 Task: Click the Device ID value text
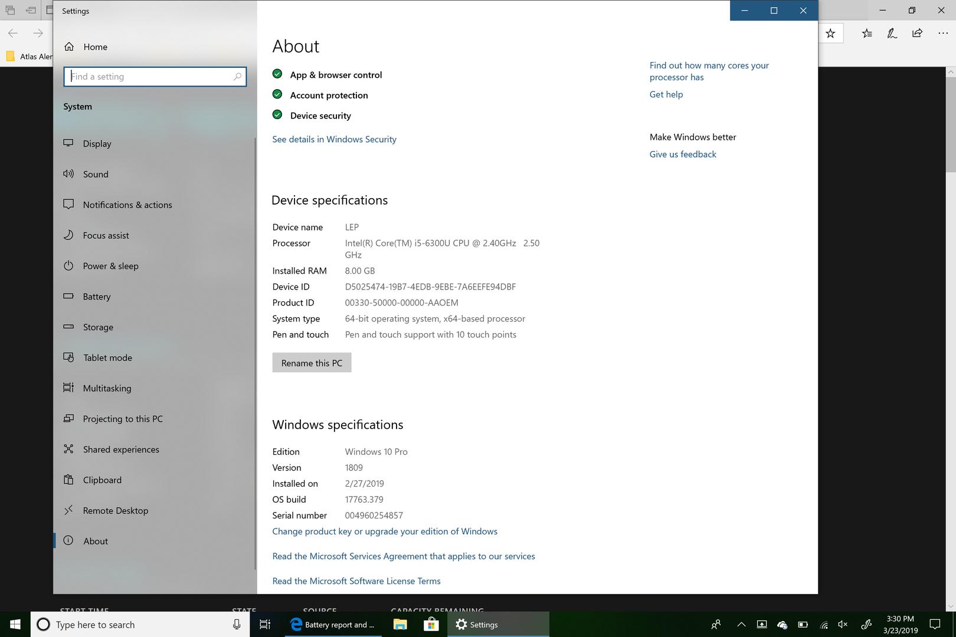click(x=430, y=287)
